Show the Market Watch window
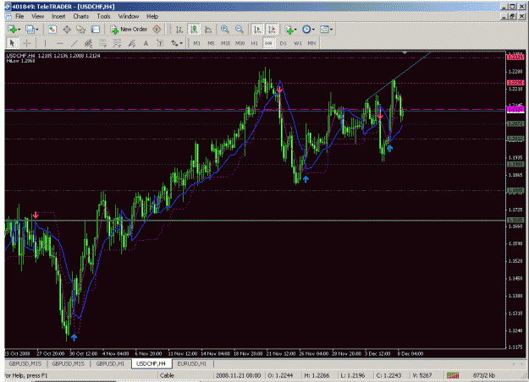The image size is (529, 382). (x=52, y=30)
